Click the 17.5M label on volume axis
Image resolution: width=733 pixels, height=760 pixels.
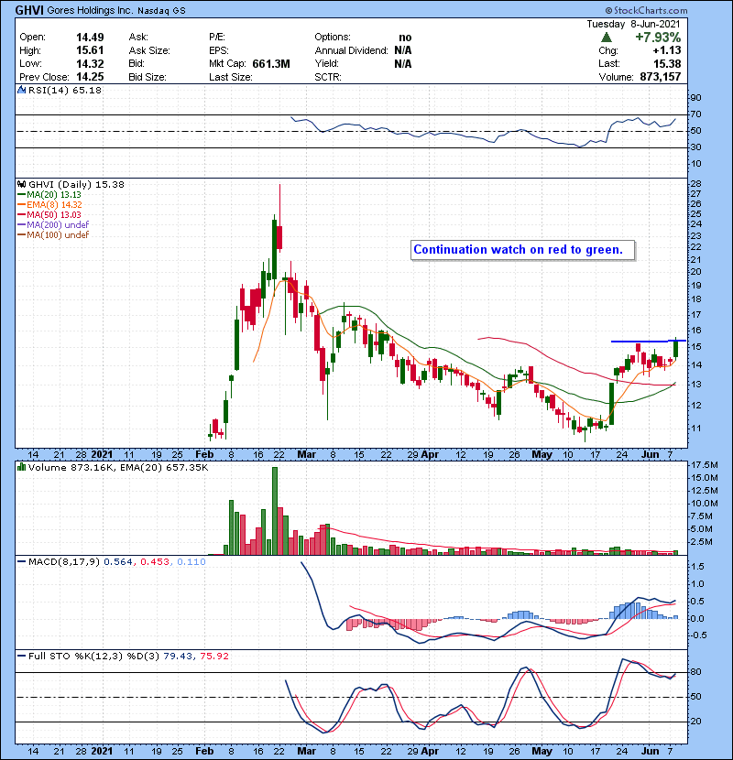[x=704, y=465]
